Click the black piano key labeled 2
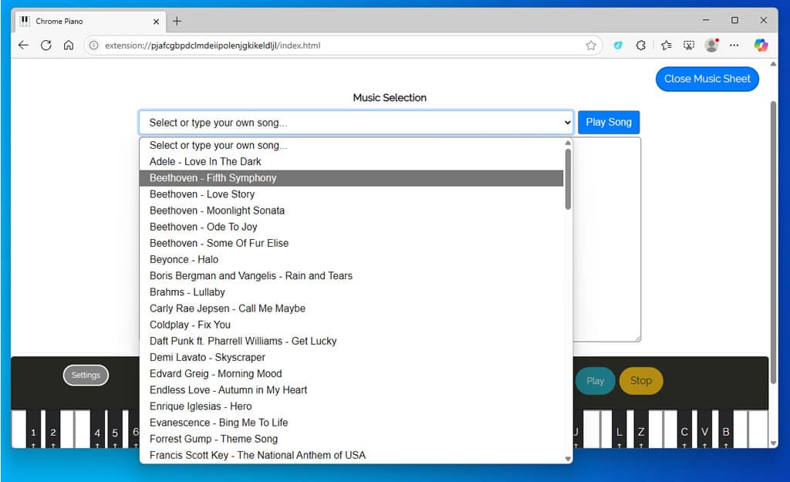This screenshot has height=482, width=790. [x=53, y=429]
